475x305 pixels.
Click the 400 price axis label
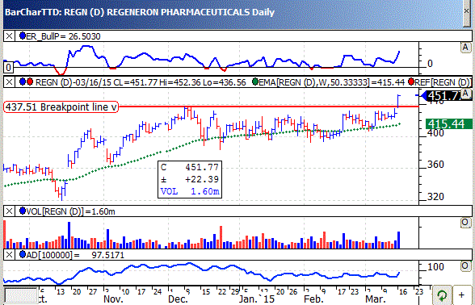[x=435, y=132]
